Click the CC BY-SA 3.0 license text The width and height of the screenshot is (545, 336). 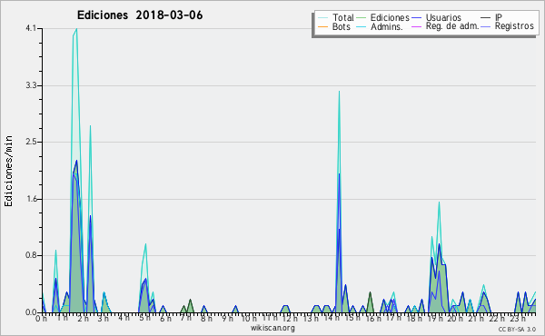point(517,329)
